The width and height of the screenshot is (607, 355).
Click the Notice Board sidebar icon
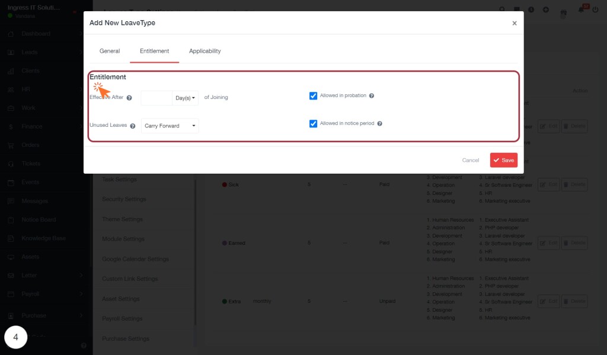pyautogui.click(x=11, y=219)
